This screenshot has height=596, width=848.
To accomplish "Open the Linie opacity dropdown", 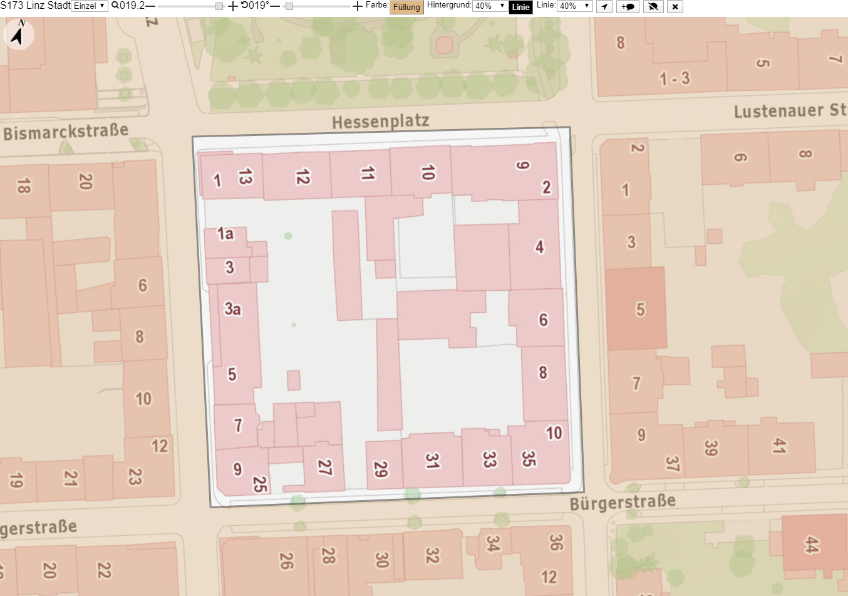I will (574, 6).
